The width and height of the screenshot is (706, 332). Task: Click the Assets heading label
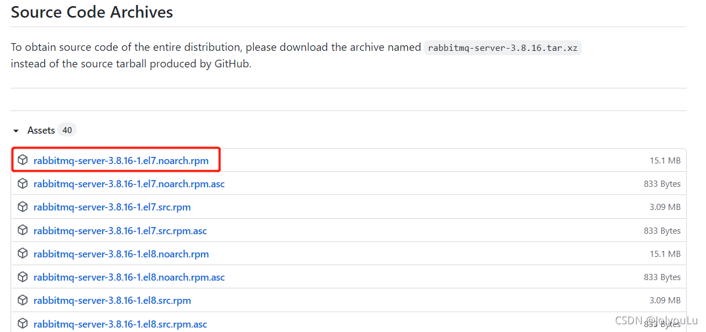coord(41,130)
